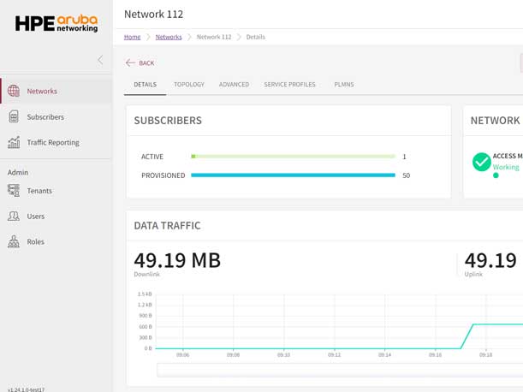The image size is (523, 392).
Task: Click the data traffic chart range scrollbar
Action: [339, 370]
